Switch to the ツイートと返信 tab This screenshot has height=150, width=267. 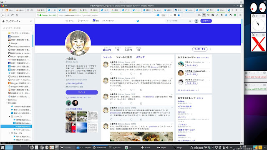(124, 57)
